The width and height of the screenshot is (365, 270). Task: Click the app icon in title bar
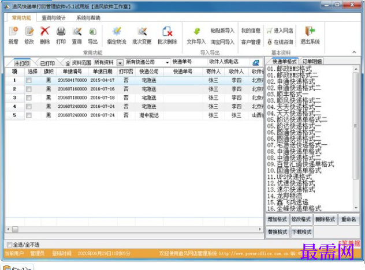(7, 6)
